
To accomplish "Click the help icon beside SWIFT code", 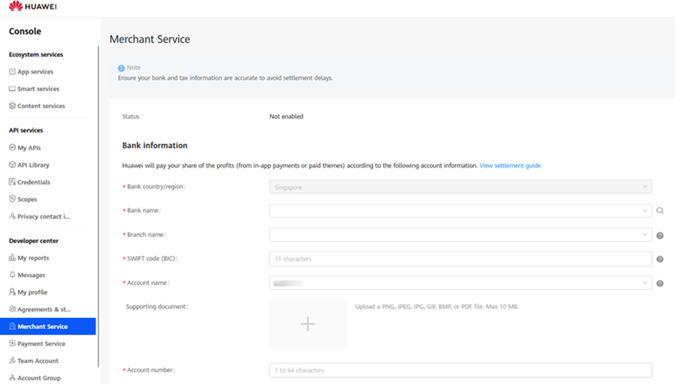I will tap(659, 259).
